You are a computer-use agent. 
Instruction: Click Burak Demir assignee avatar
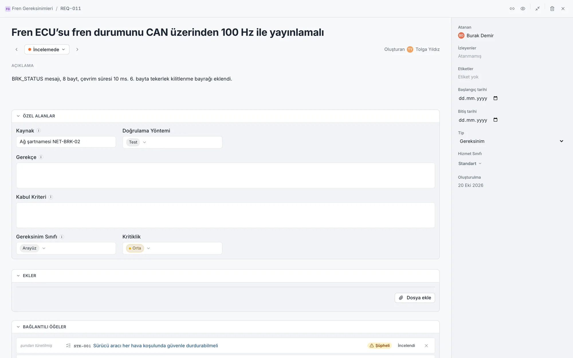click(x=461, y=36)
